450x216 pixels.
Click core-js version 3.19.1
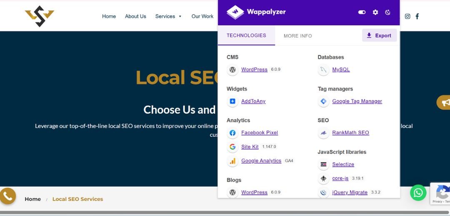357,179
